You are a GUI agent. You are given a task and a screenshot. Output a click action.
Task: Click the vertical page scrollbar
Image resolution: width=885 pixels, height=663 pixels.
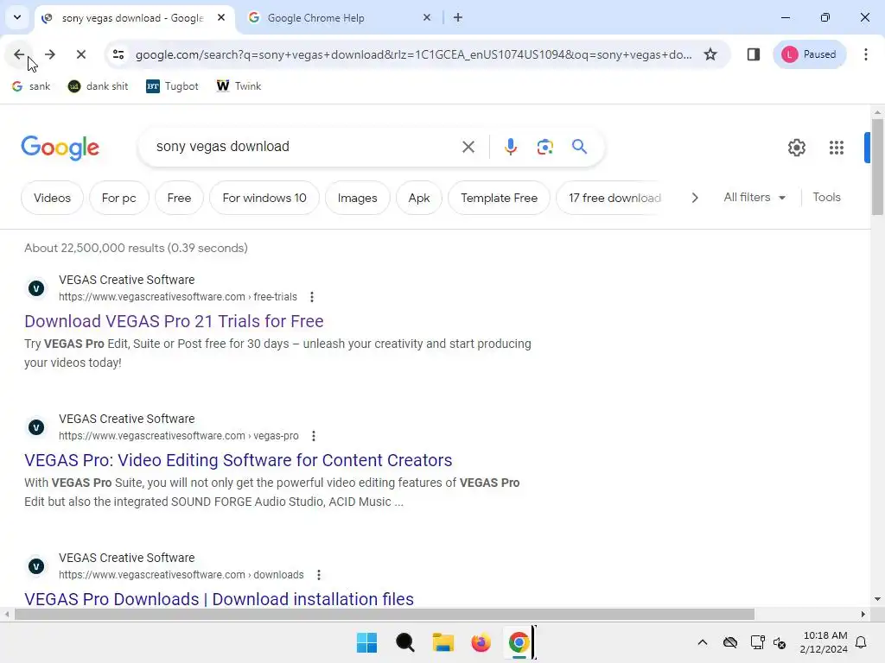877,167
